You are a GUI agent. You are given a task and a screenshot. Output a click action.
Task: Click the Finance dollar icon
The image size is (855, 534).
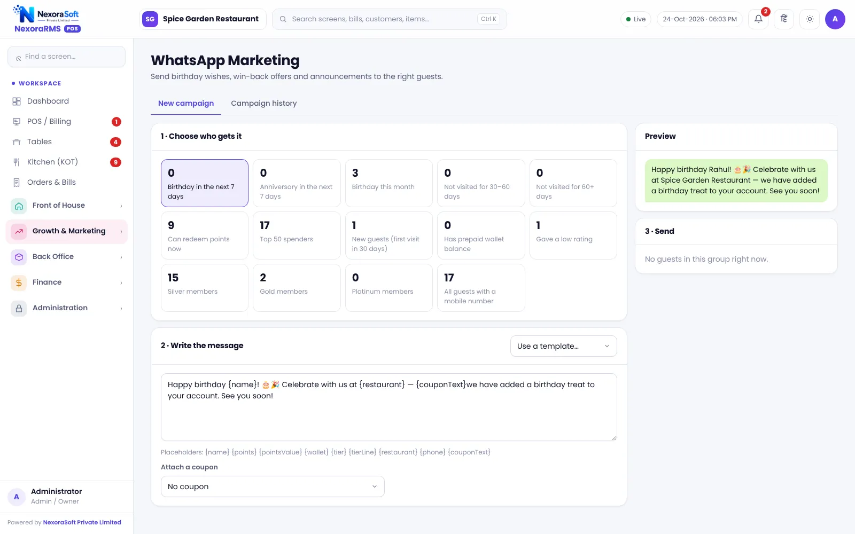tap(19, 282)
